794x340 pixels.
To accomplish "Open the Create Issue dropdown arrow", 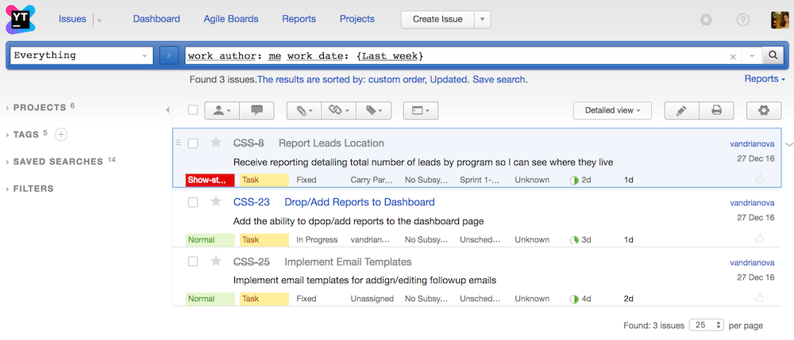I will pyautogui.click(x=482, y=19).
